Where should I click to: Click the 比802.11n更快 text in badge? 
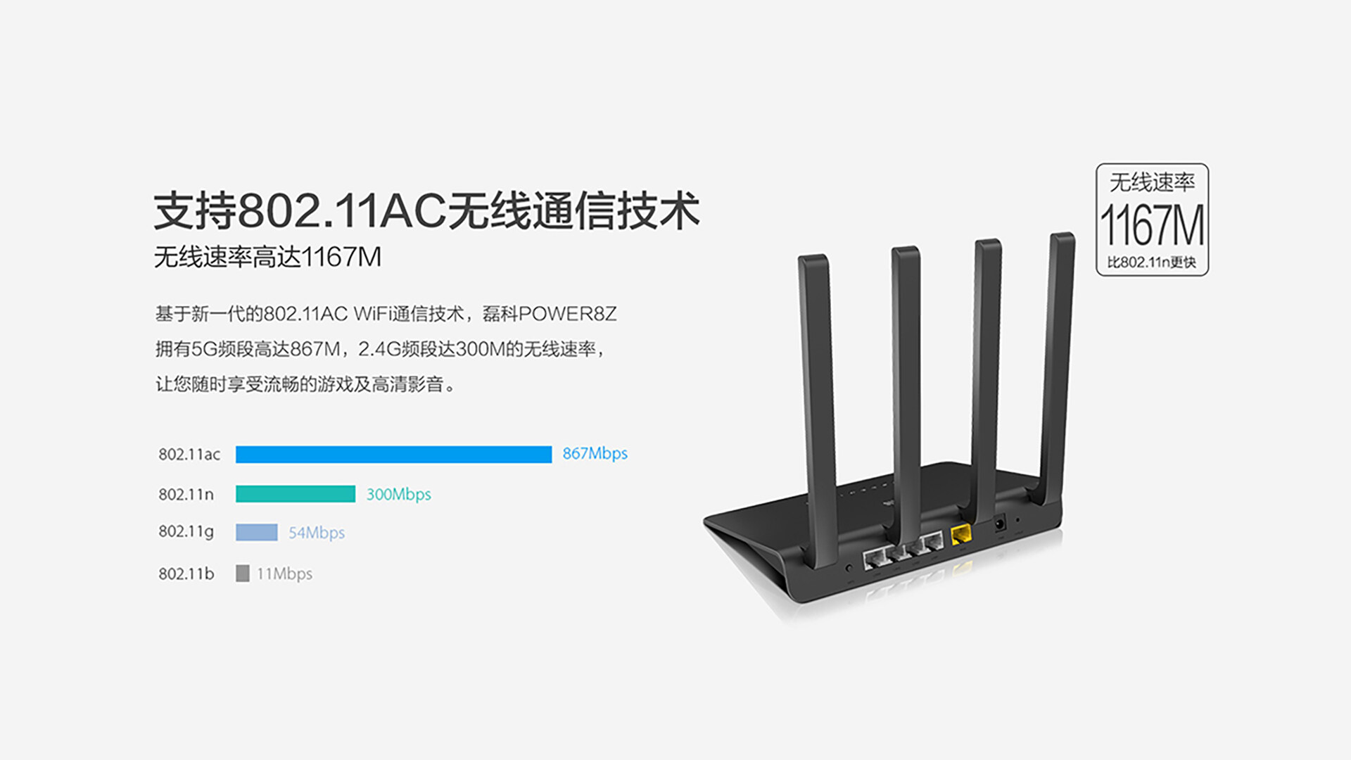[1152, 262]
